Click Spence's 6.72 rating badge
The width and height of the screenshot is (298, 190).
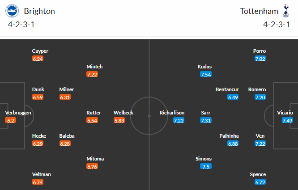260,182
